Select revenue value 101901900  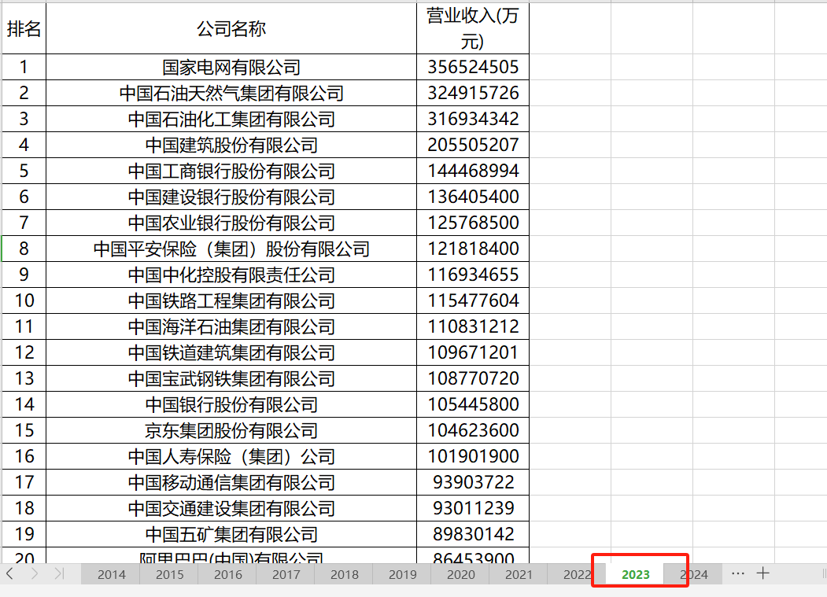[x=473, y=456]
